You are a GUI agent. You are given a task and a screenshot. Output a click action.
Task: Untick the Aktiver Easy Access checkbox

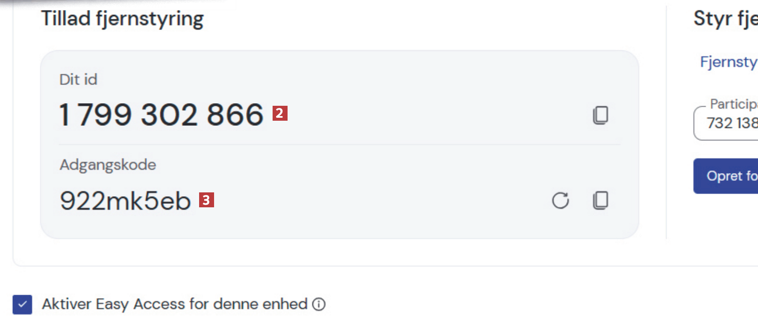pos(22,305)
